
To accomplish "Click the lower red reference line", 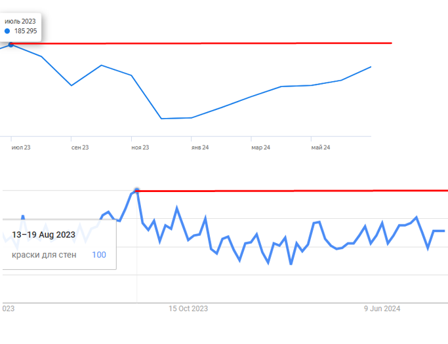I will pos(293,191).
